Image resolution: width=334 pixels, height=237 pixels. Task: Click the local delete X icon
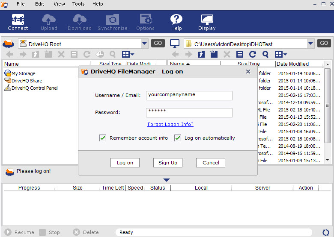pos(227,54)
